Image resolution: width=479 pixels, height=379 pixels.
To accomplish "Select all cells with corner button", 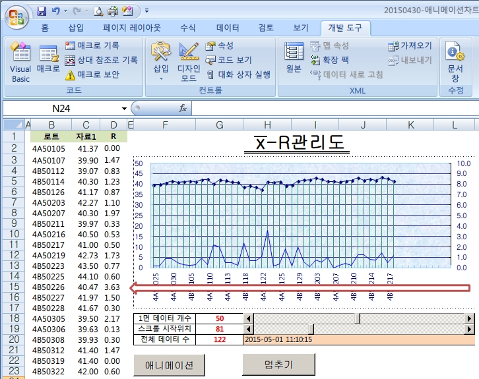I will 13,125.
